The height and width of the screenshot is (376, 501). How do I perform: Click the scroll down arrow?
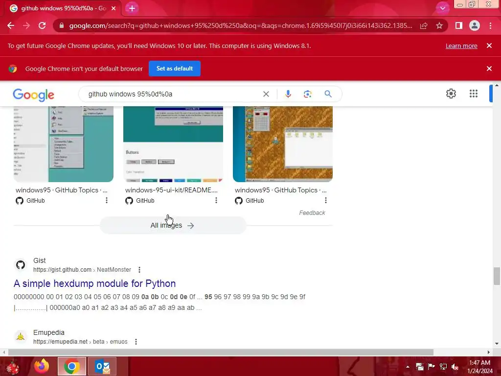coord(497,344)
